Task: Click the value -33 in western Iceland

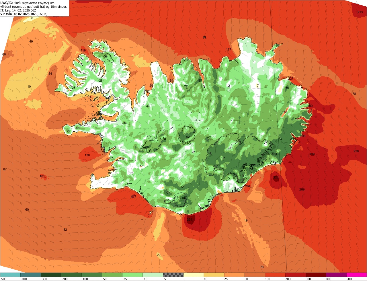Action: click(147, 106)
